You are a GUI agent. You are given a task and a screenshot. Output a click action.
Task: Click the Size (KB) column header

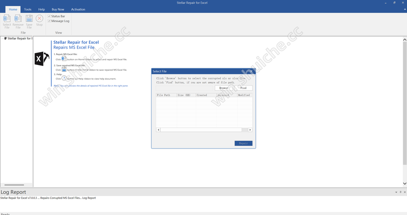(x=186, y=95)
